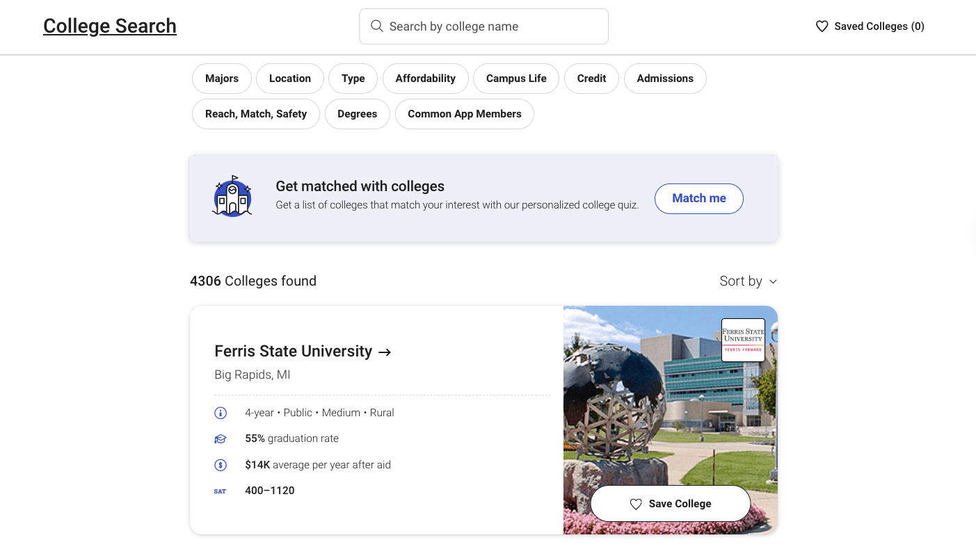Click the SAT score icon
Image resolution: width=976 pixels, height=549 pixels.
[x=221, y=491]
